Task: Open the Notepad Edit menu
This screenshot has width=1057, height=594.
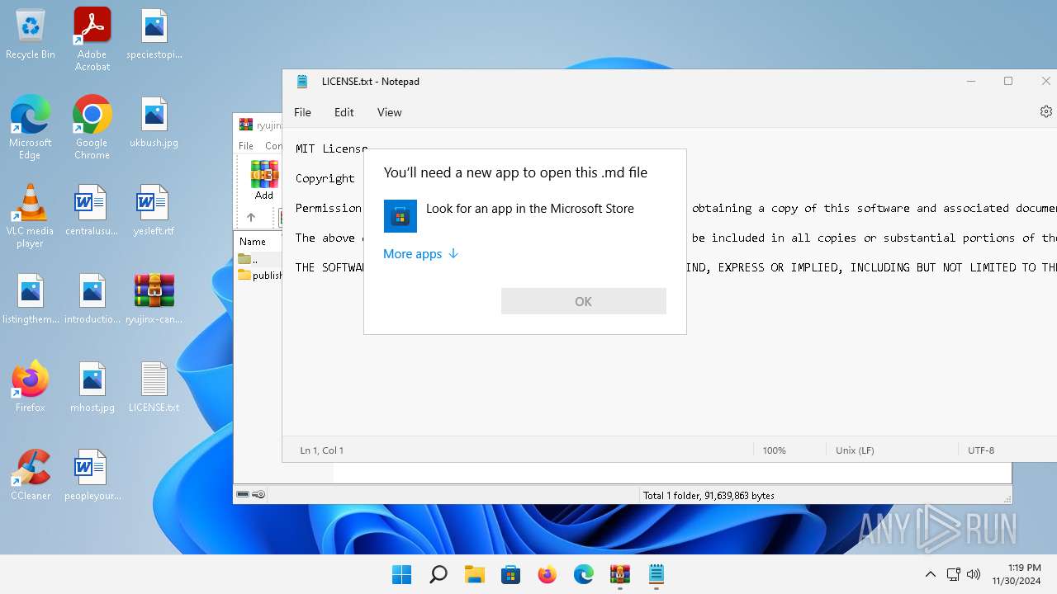Action: click(344, 112)
